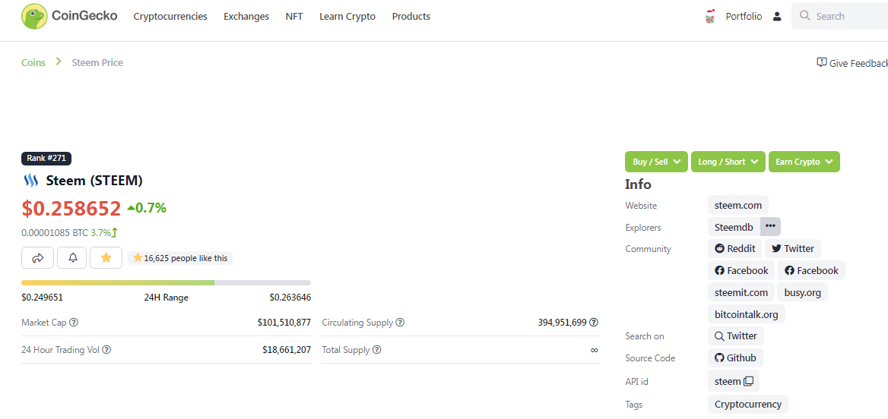Expand the Buy / Sell dropdown
The image size is (888, 419).
[x=656, y=162]
